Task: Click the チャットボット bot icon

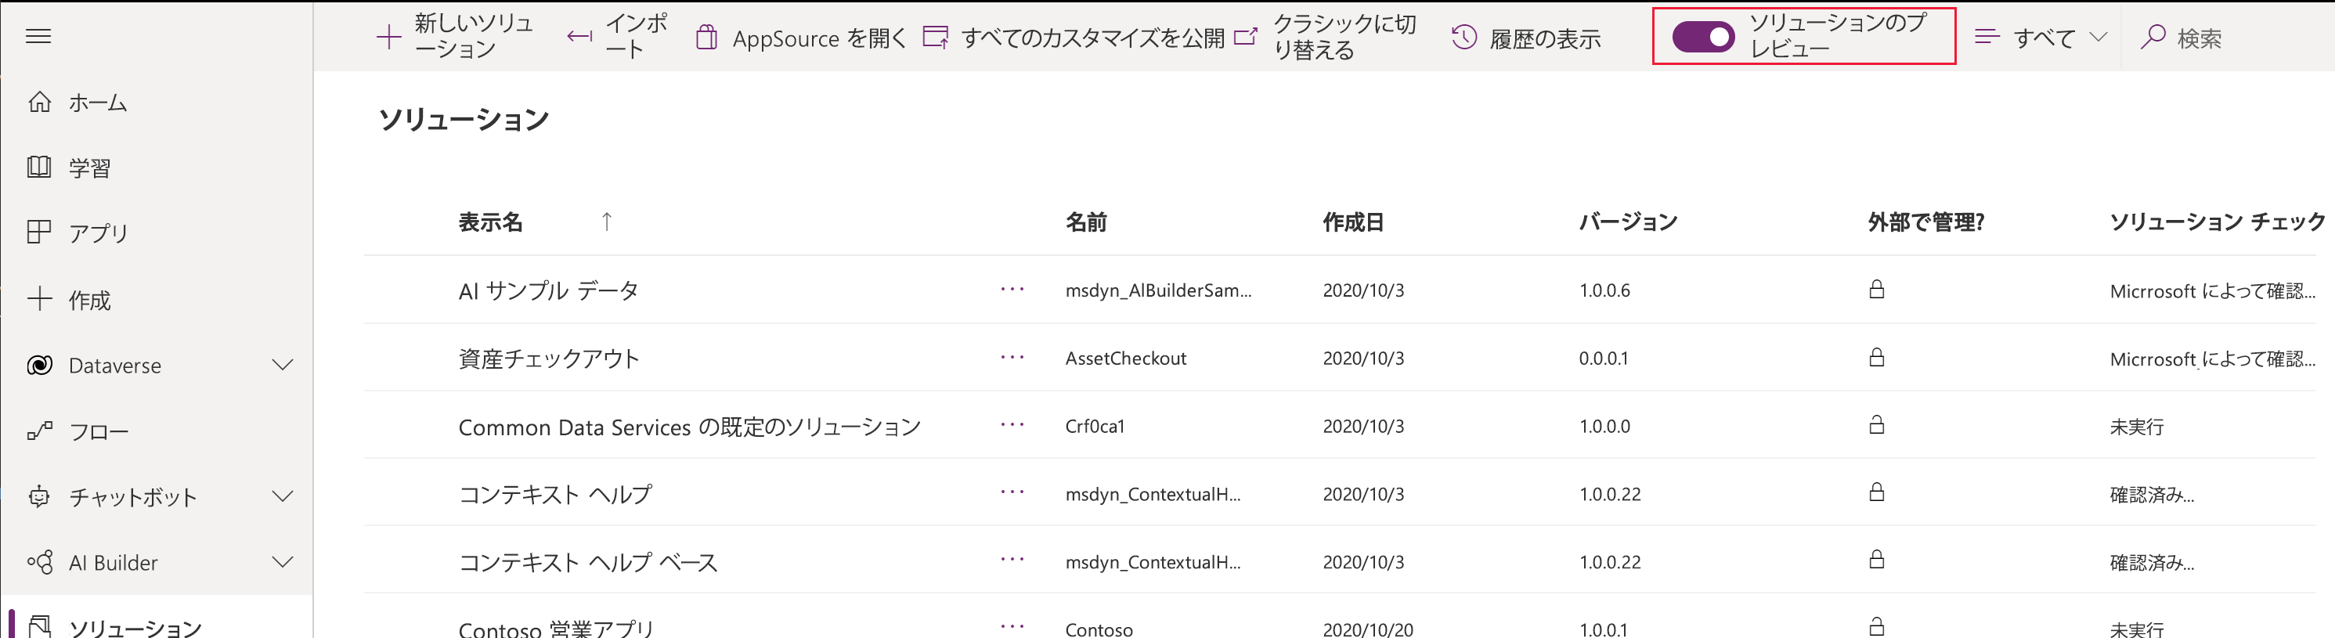Action: tap(39, 496)
